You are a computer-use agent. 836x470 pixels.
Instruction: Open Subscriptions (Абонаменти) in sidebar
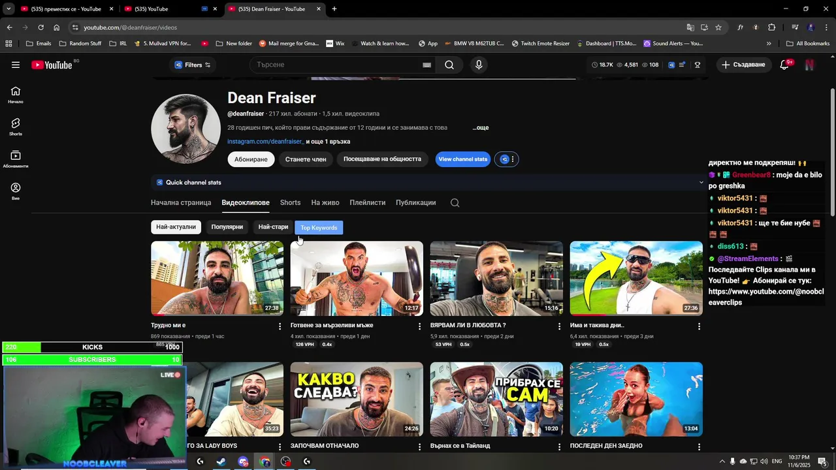(16, 159)
